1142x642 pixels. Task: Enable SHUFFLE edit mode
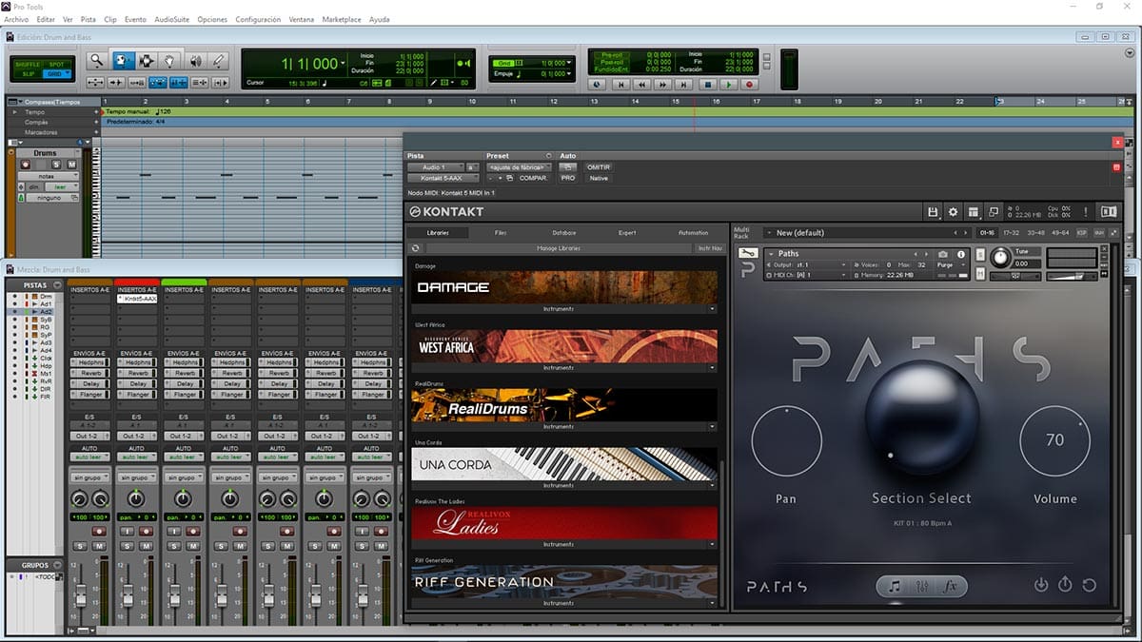[29, 65]
